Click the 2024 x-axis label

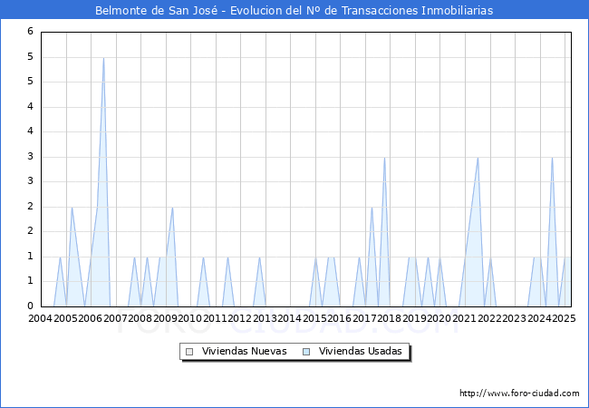539,318
